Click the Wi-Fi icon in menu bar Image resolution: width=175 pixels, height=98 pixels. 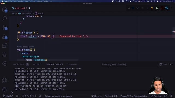(x=151, y=1)
